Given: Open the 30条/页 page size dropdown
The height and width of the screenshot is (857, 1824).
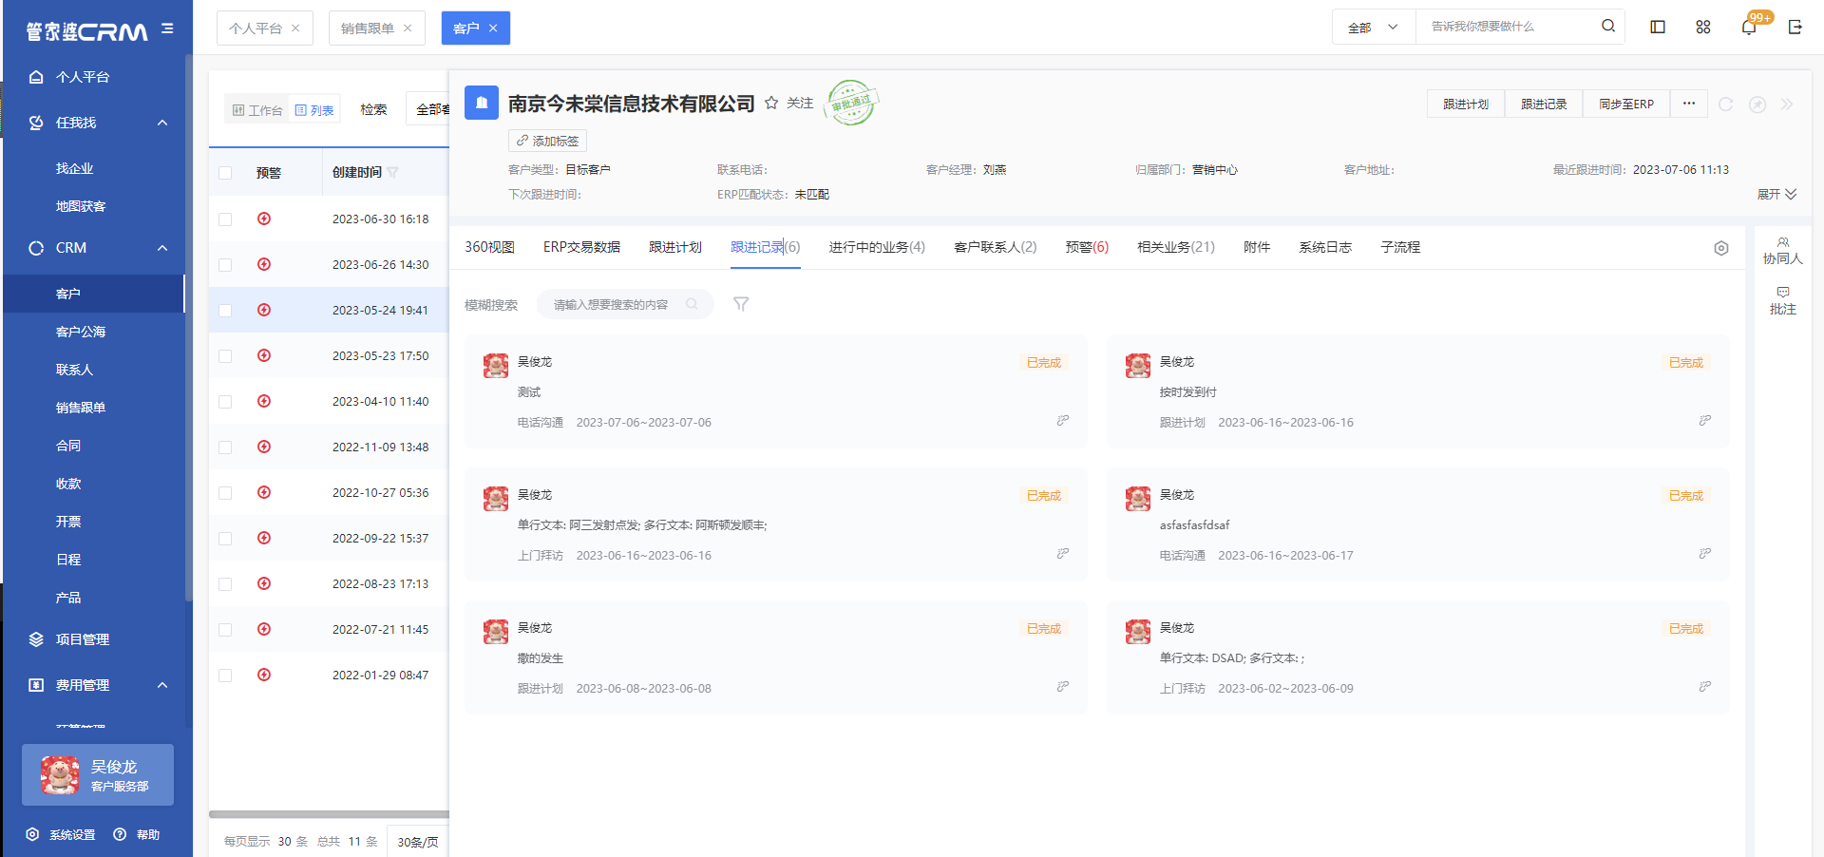Looking at the screenshot, I should coord(418,842).
